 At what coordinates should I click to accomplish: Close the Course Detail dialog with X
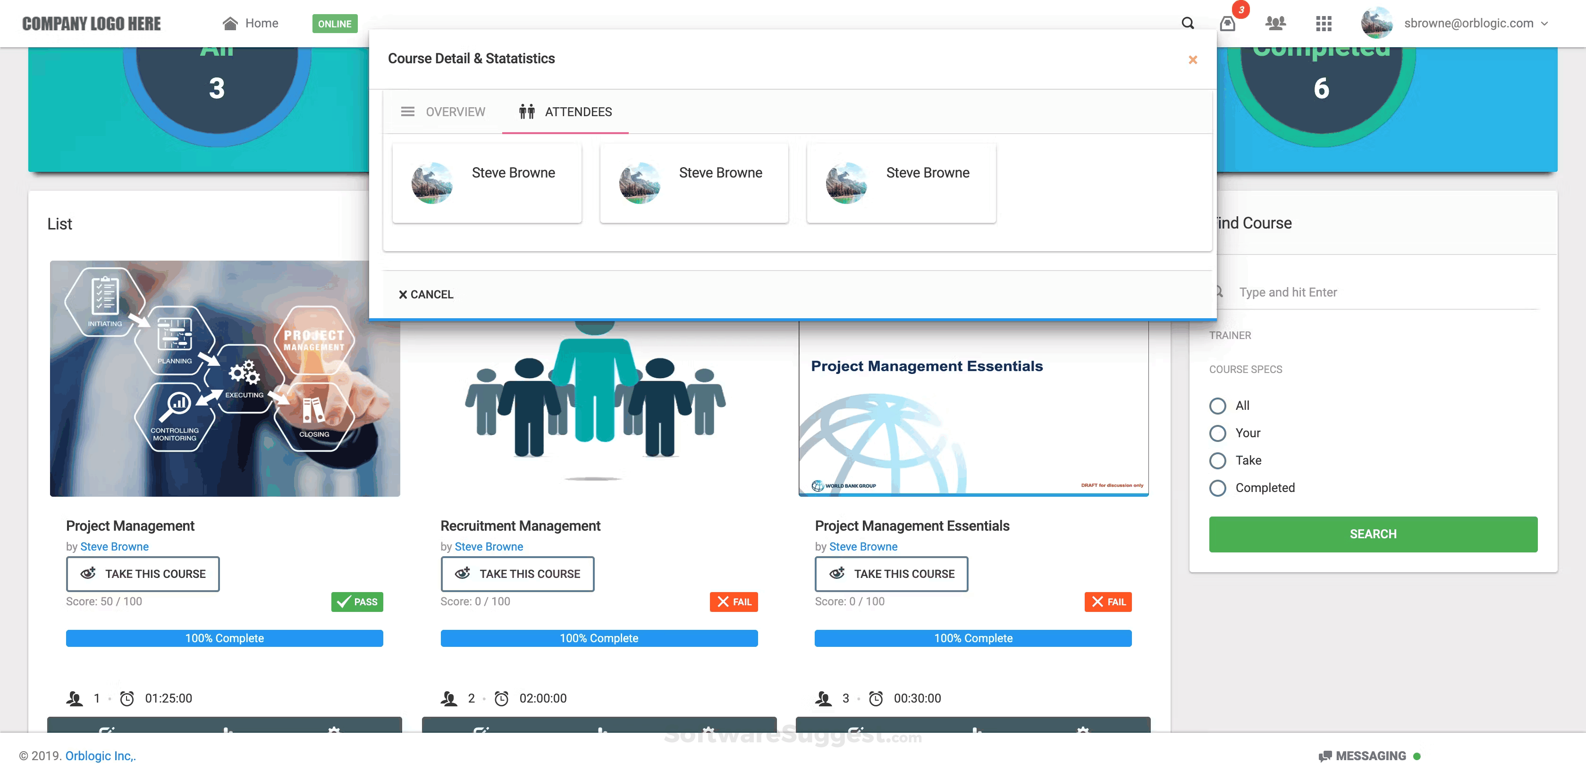pos(1193,59)
